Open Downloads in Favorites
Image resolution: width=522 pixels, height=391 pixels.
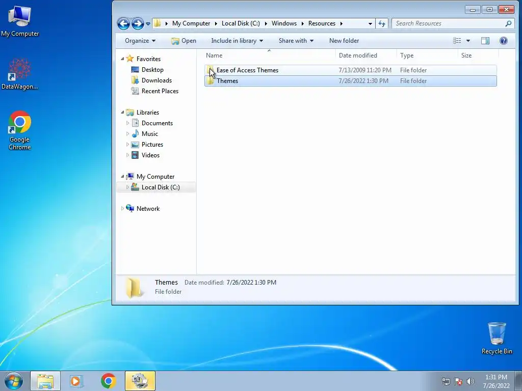156,80
